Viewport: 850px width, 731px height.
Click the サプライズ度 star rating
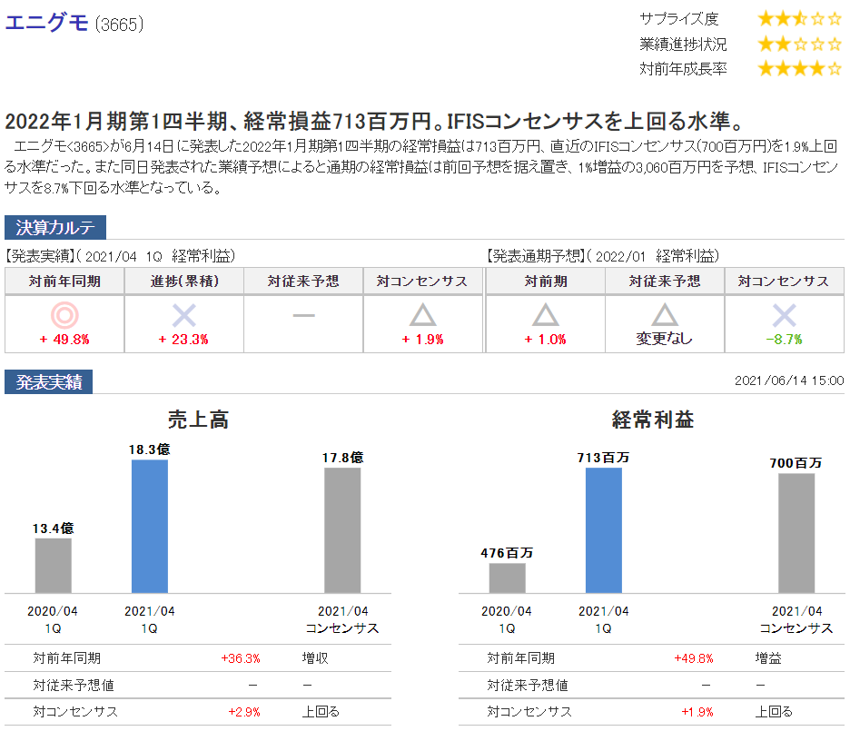pos(799,19)
